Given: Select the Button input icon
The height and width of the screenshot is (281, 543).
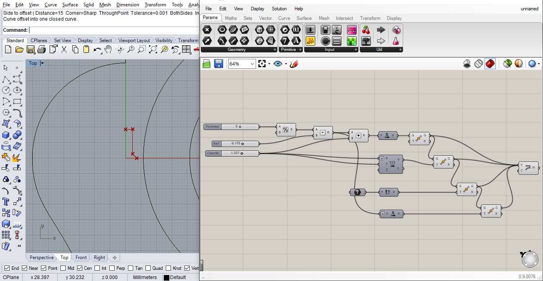Looking at the screenshot, I should pos(326,41).
